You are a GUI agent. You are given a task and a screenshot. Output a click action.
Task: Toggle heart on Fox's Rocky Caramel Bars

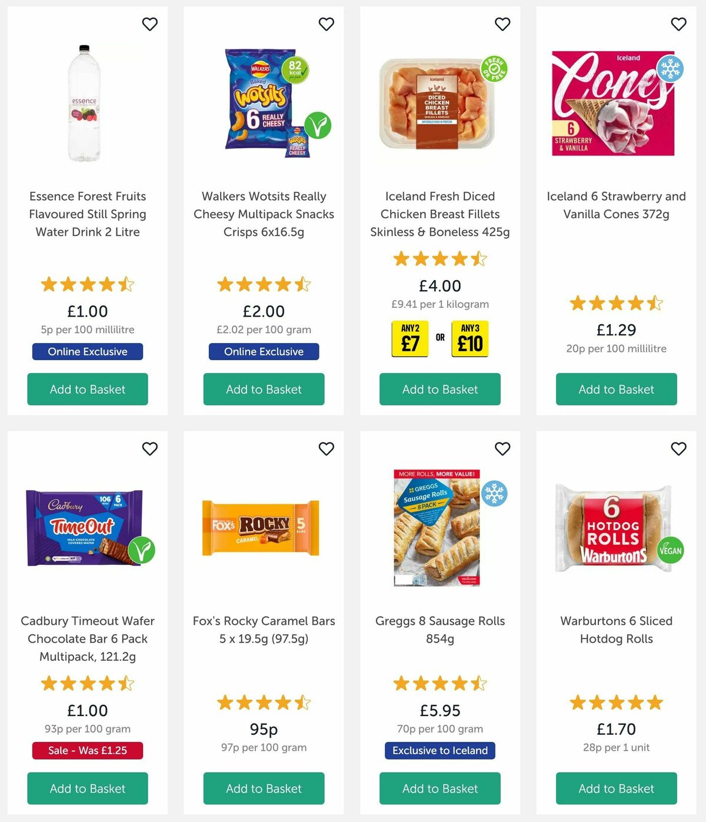coord(326,449)
